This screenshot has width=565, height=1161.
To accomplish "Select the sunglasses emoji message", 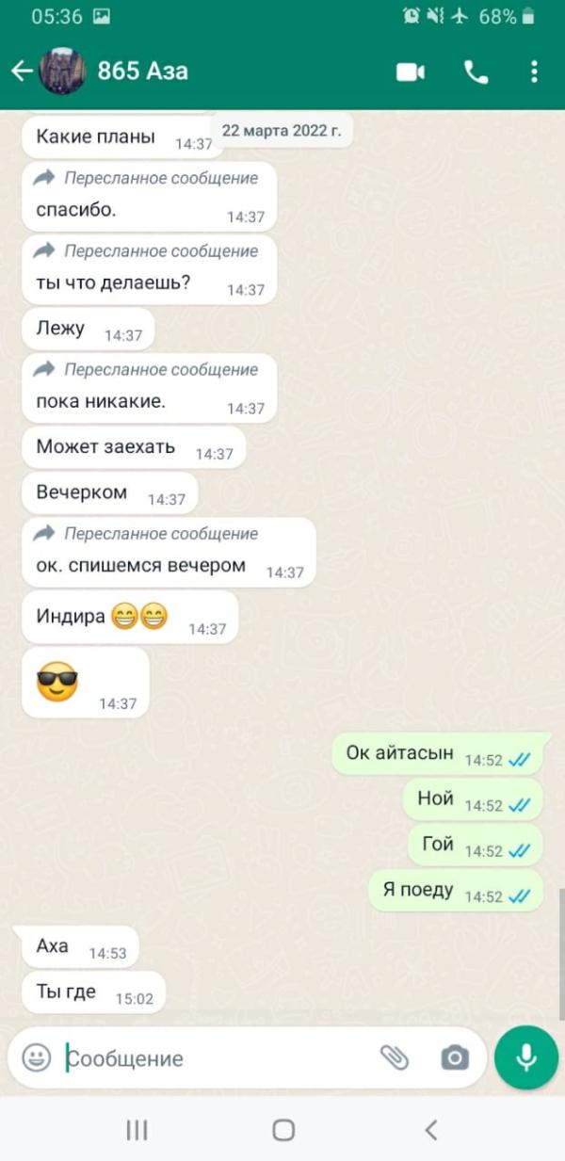I will click(x=85, y=682).
